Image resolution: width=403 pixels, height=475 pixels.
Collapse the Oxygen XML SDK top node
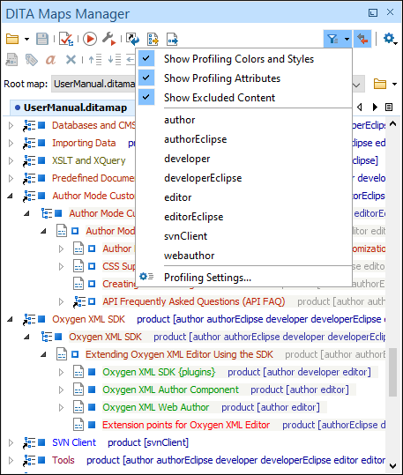click(x=11, y=319)
